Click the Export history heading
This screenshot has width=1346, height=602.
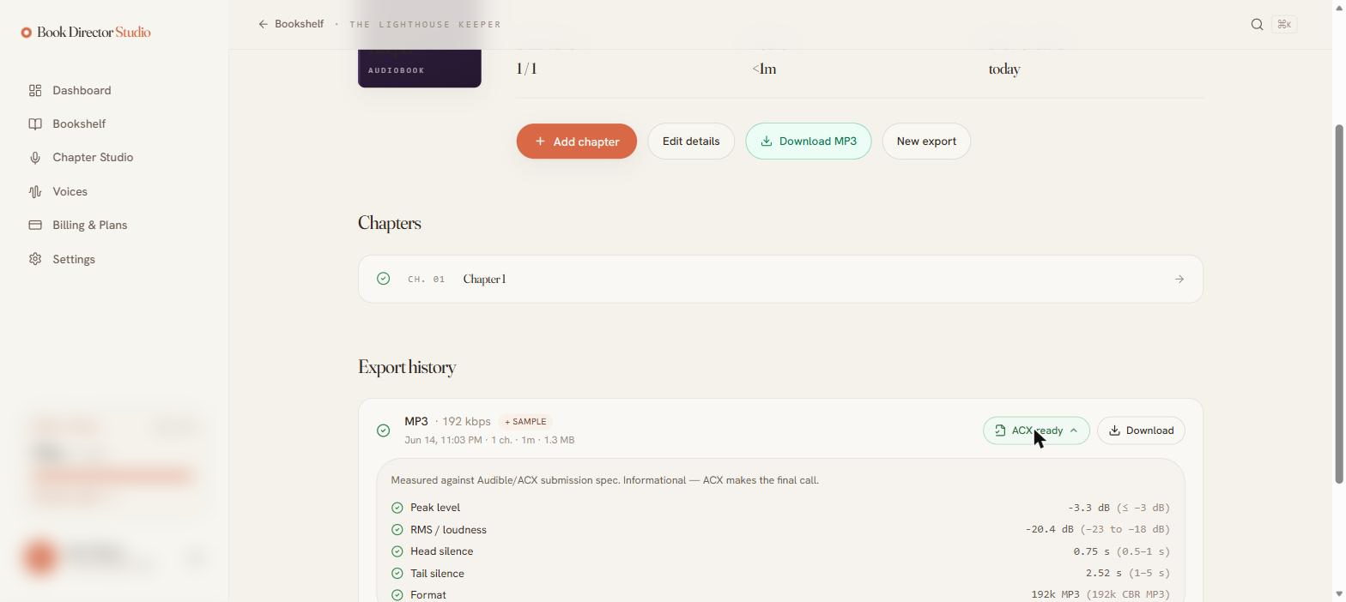pyautogui.click(x=407, y=367)
